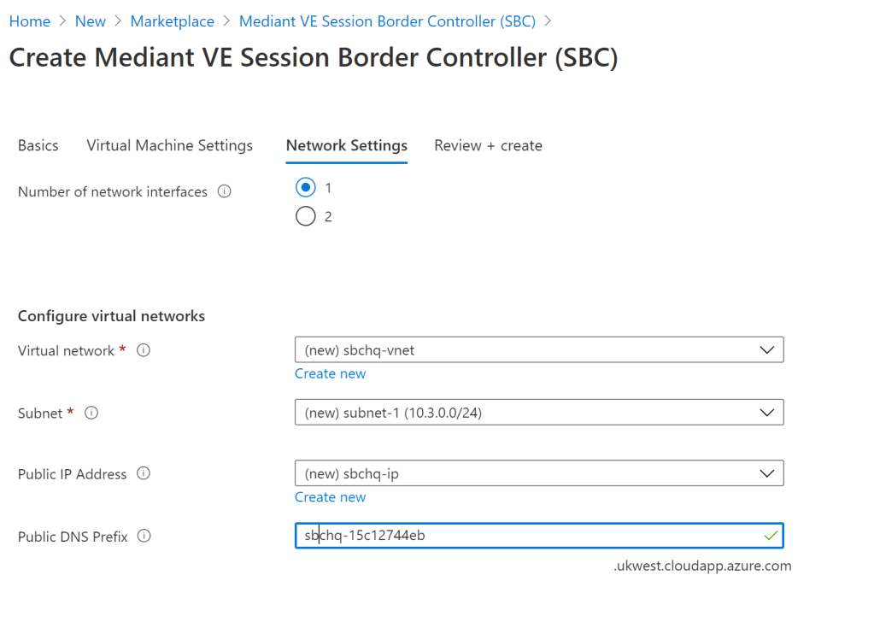Expand the Virtual network dropdown
Screen dimensions: 874x622
pyautogui.click(x=538, y=349)
